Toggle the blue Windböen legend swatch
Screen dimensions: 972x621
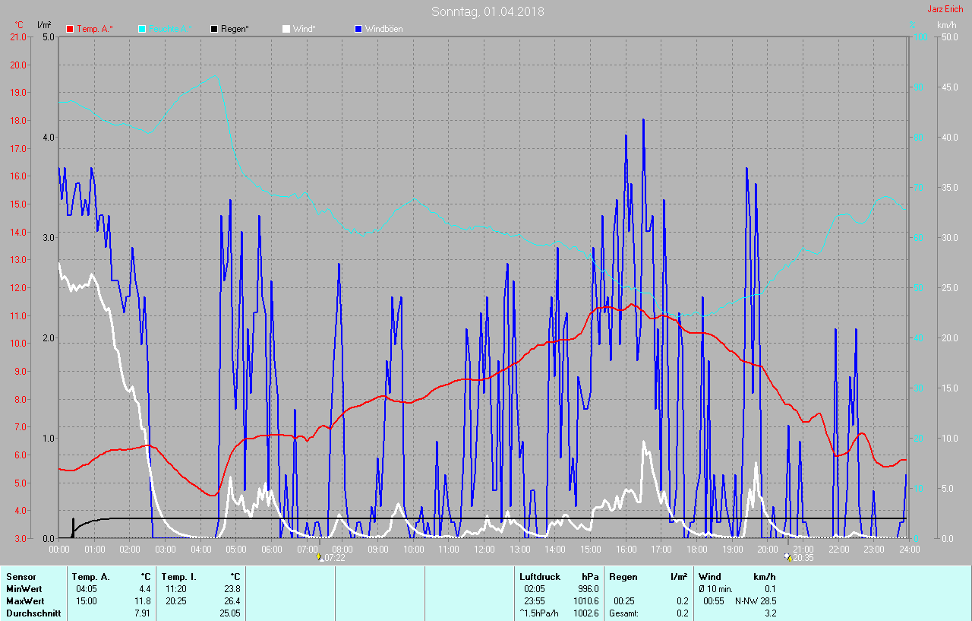click(358, 29)
